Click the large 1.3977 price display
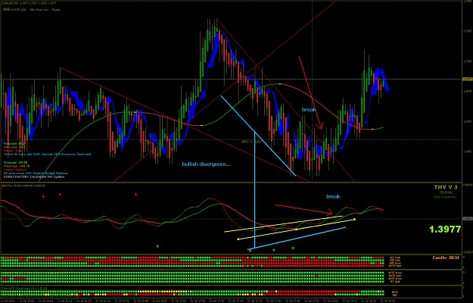This screenshot has width=473, height=303. [x=445, y=230]
